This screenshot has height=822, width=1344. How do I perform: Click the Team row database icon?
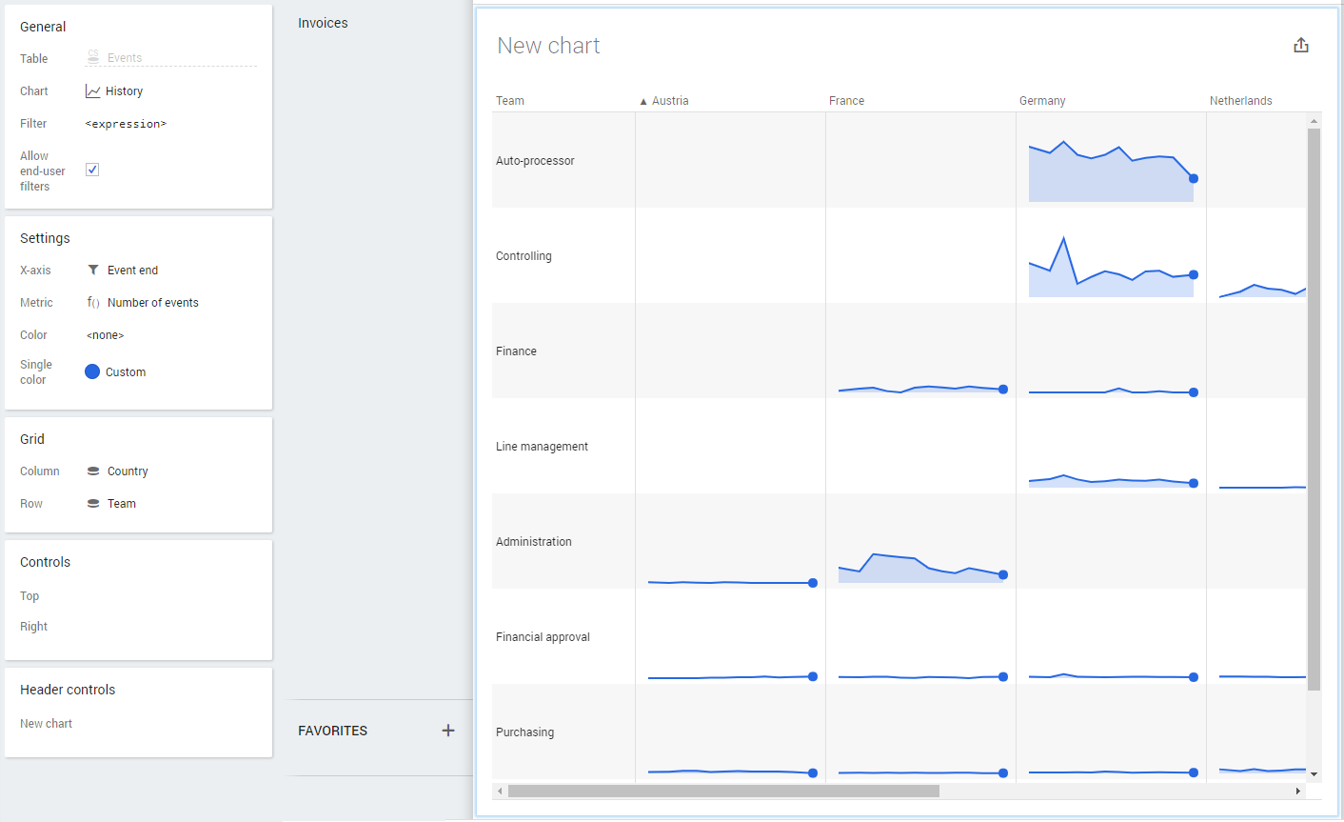tap(93, 504)
